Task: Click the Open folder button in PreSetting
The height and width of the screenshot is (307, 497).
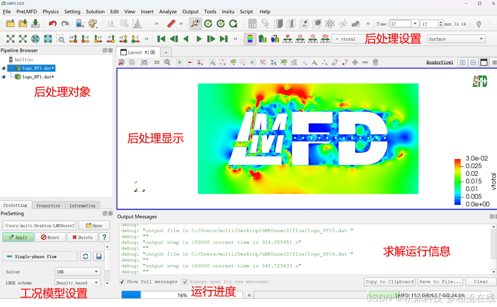Action: click(94, 225)
